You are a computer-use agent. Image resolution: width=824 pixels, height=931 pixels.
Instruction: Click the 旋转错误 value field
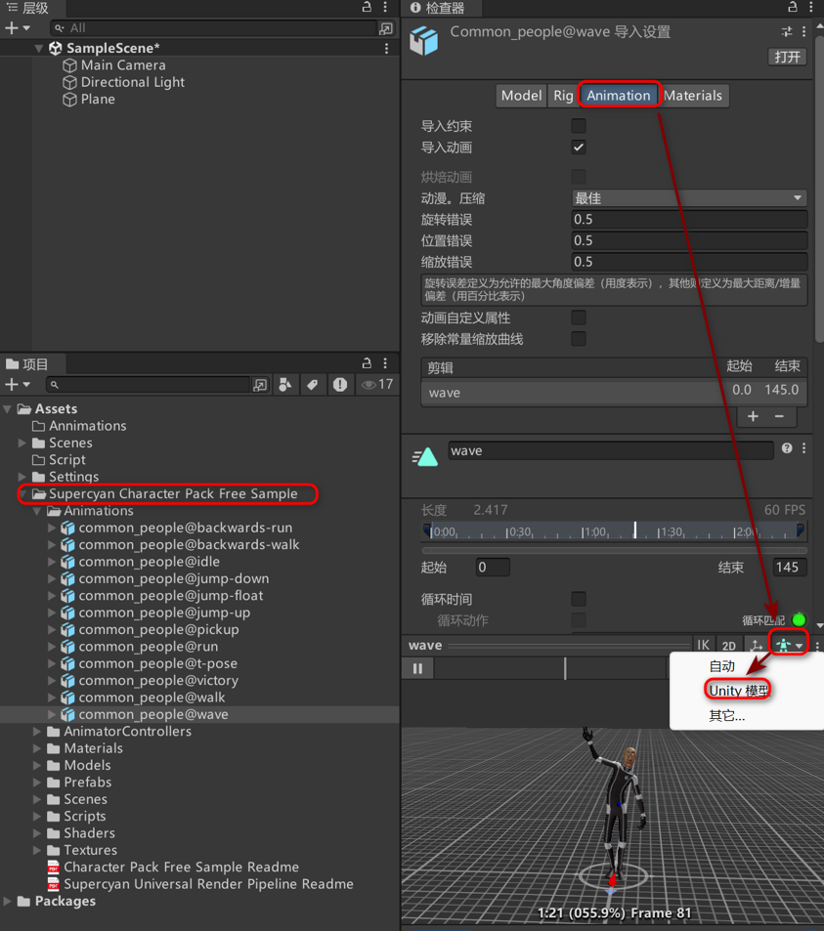pyautogui.click(x=689, y=220)
